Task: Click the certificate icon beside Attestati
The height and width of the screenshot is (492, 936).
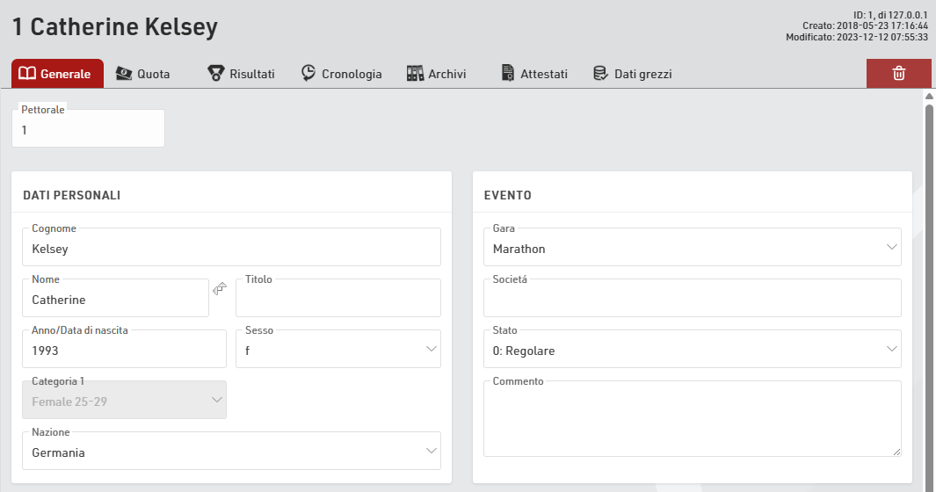Action: tap(507, 74)
